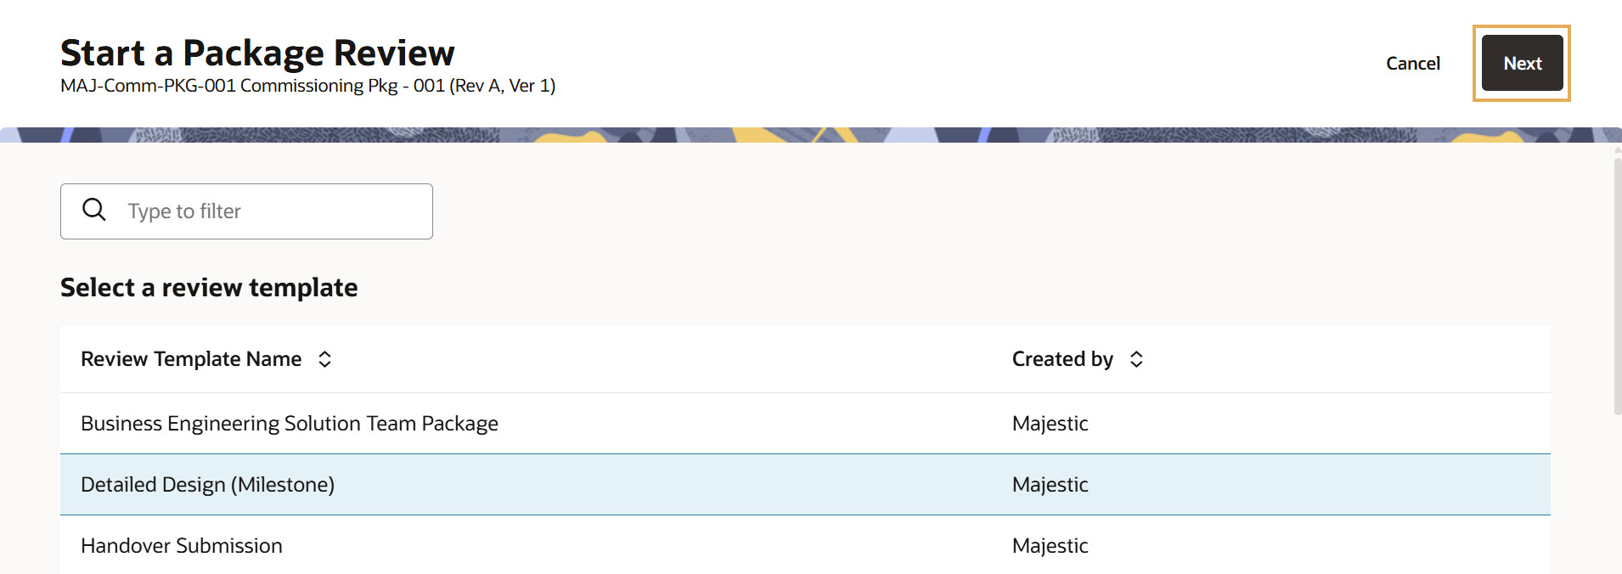The image size is (1622, 574).
Task: Select Business Engineering Solution Team Package template
Action: click(290, 424)
